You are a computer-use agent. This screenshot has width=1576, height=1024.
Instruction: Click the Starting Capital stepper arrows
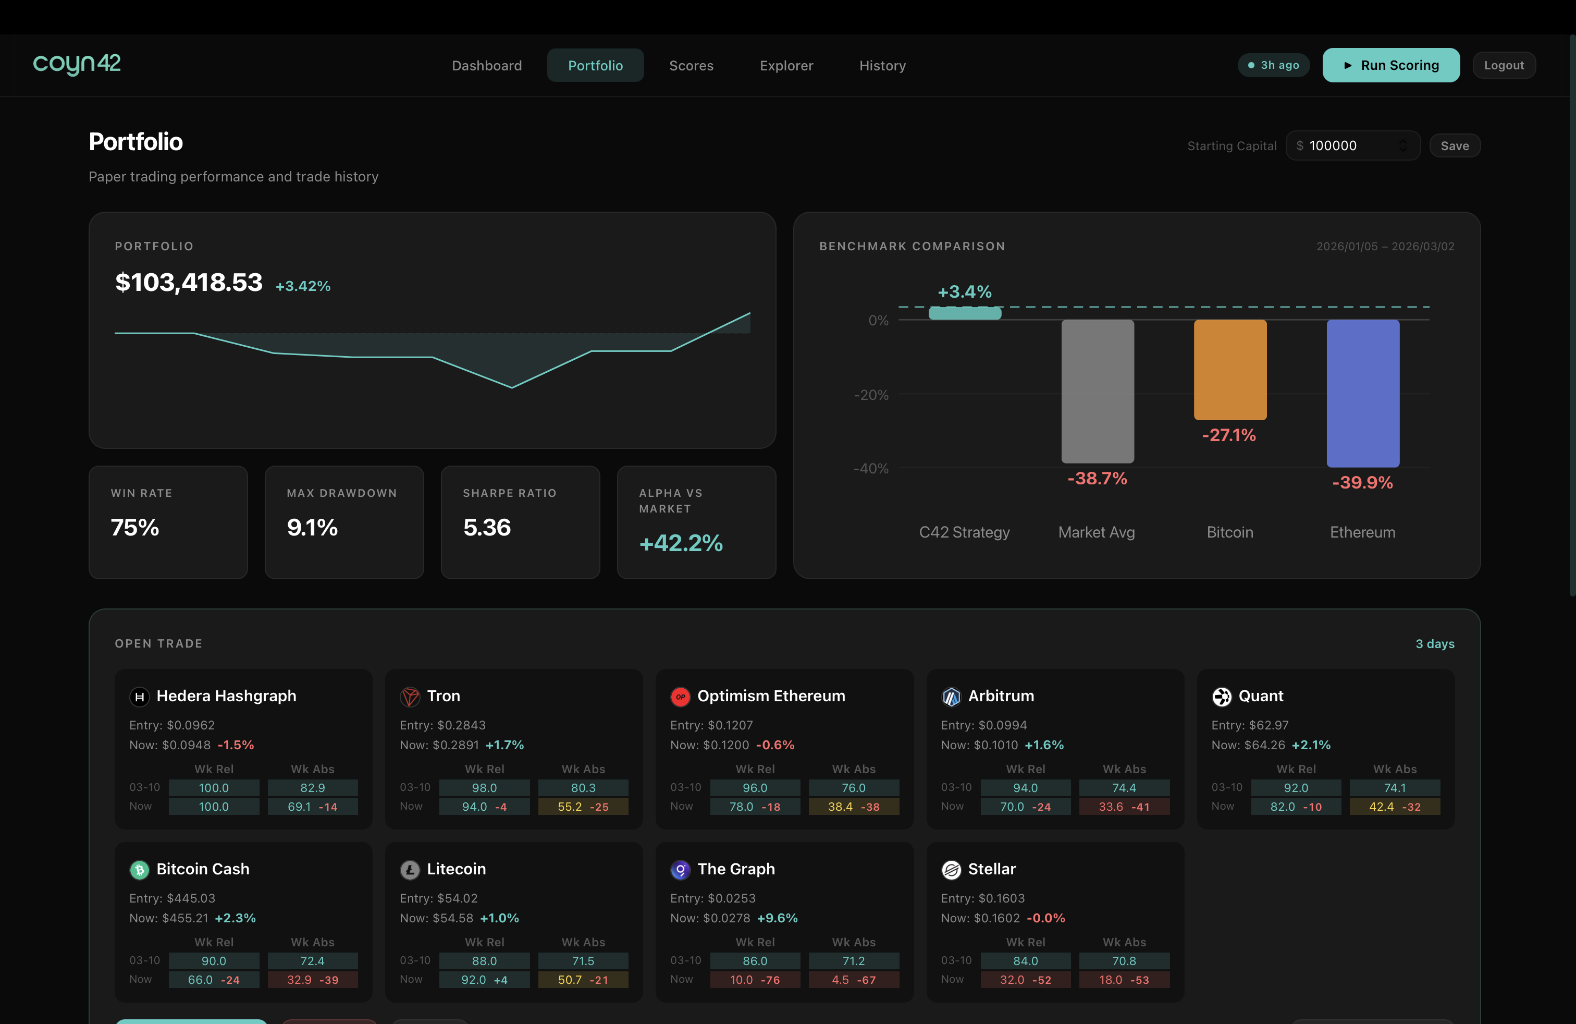click(1403, 145)
